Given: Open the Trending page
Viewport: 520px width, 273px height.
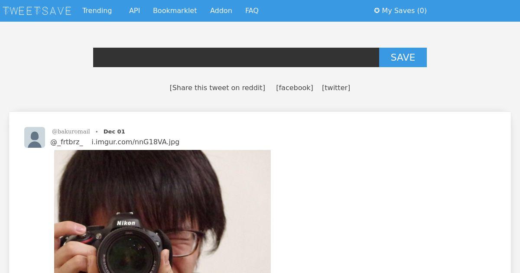Looking at the screenshot, I should (x=97, y=11).
